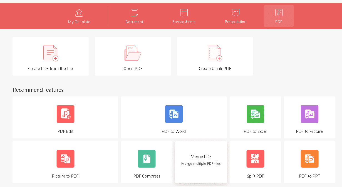
Task: Switch to the Presentation tab label
Action: (236, 22)
